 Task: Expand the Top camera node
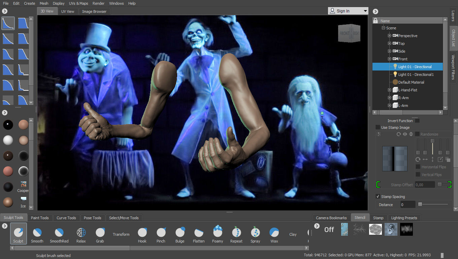point(390,44)
